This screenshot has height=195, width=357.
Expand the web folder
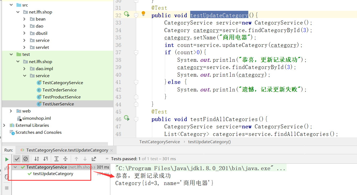click(11, 111)
